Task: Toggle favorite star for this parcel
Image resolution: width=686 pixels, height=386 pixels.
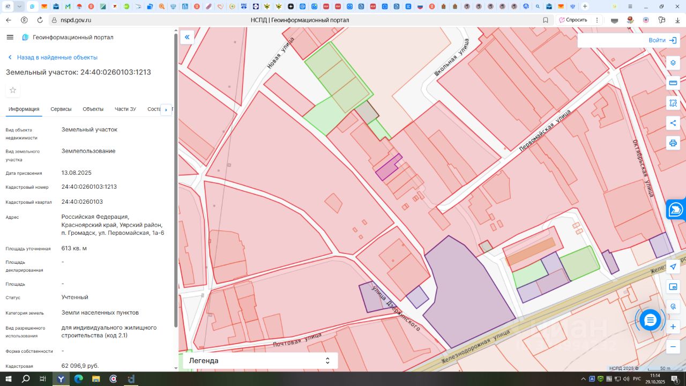Action: point(13,90)
